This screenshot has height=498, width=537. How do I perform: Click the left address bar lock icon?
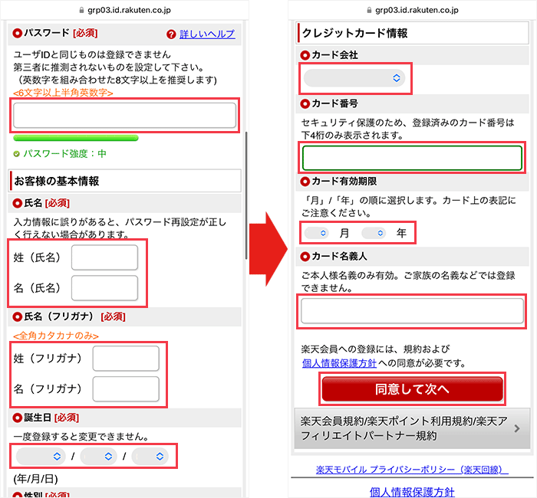coord(81,10)
